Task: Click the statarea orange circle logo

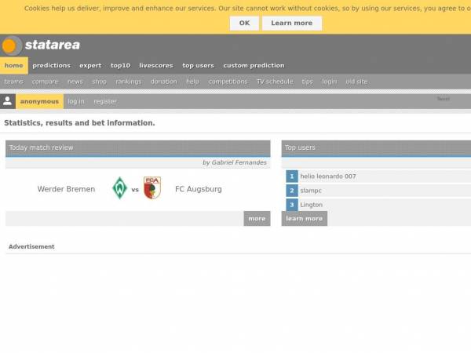Action: (11, 45)
